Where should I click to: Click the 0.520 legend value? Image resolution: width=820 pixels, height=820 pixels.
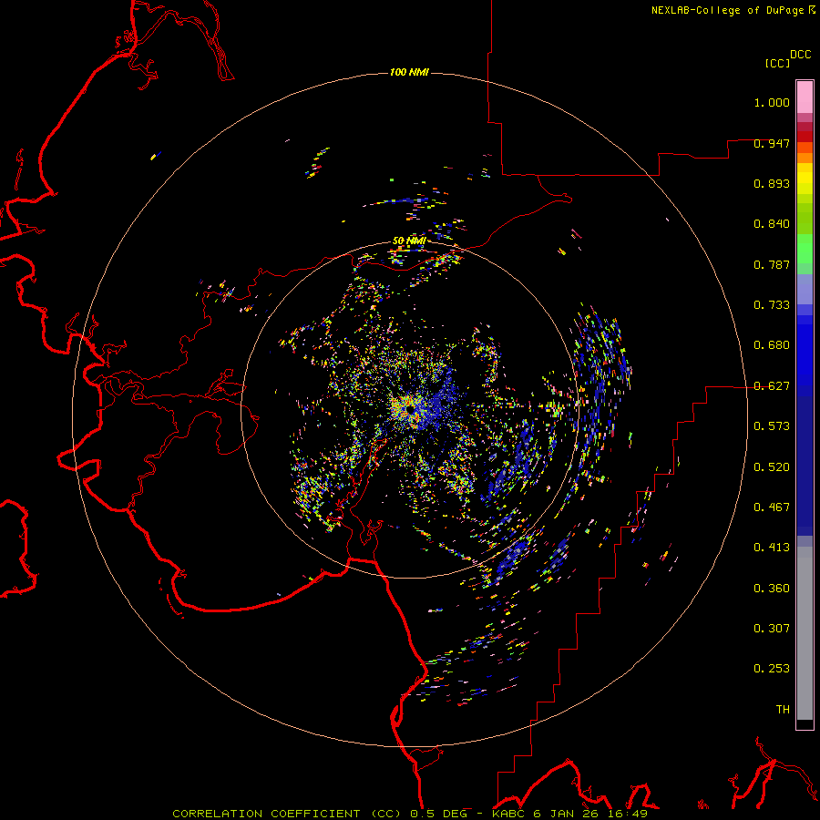click(772, 467)
